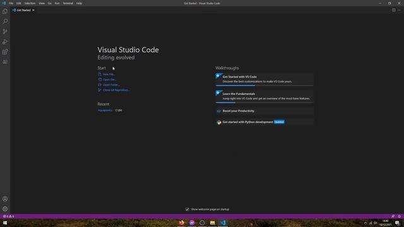This screenshot has width=404, height=227.
Task: Open the Manage gear icon
Action: [5, 209]
